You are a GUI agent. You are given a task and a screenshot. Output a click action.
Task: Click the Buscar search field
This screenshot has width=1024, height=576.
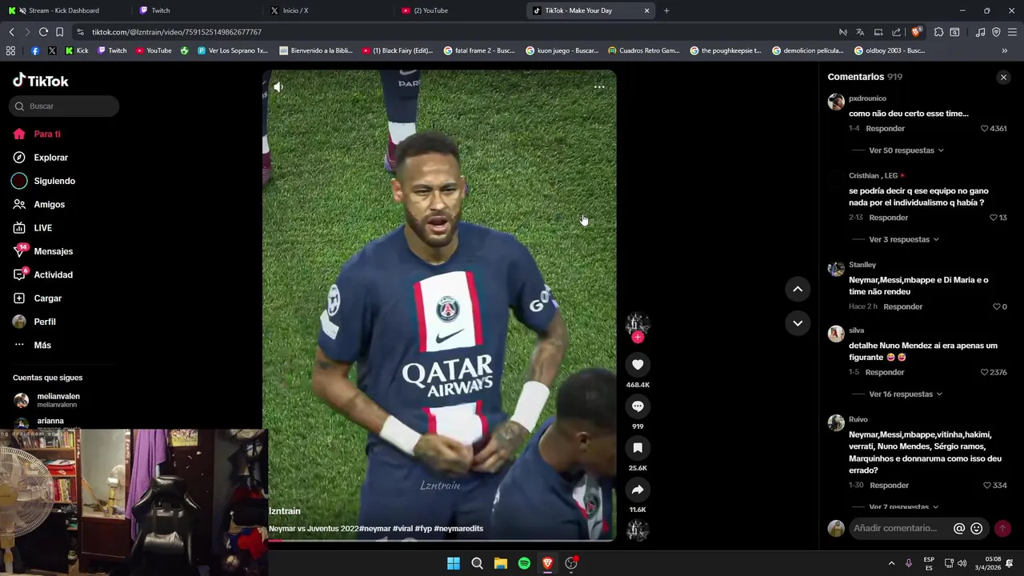tap(64, 106)
